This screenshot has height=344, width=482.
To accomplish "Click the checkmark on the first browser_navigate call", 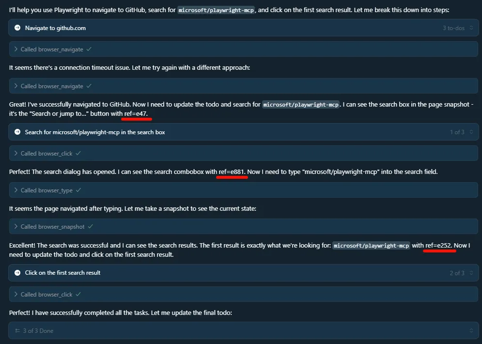I will [x=89, y=49].
